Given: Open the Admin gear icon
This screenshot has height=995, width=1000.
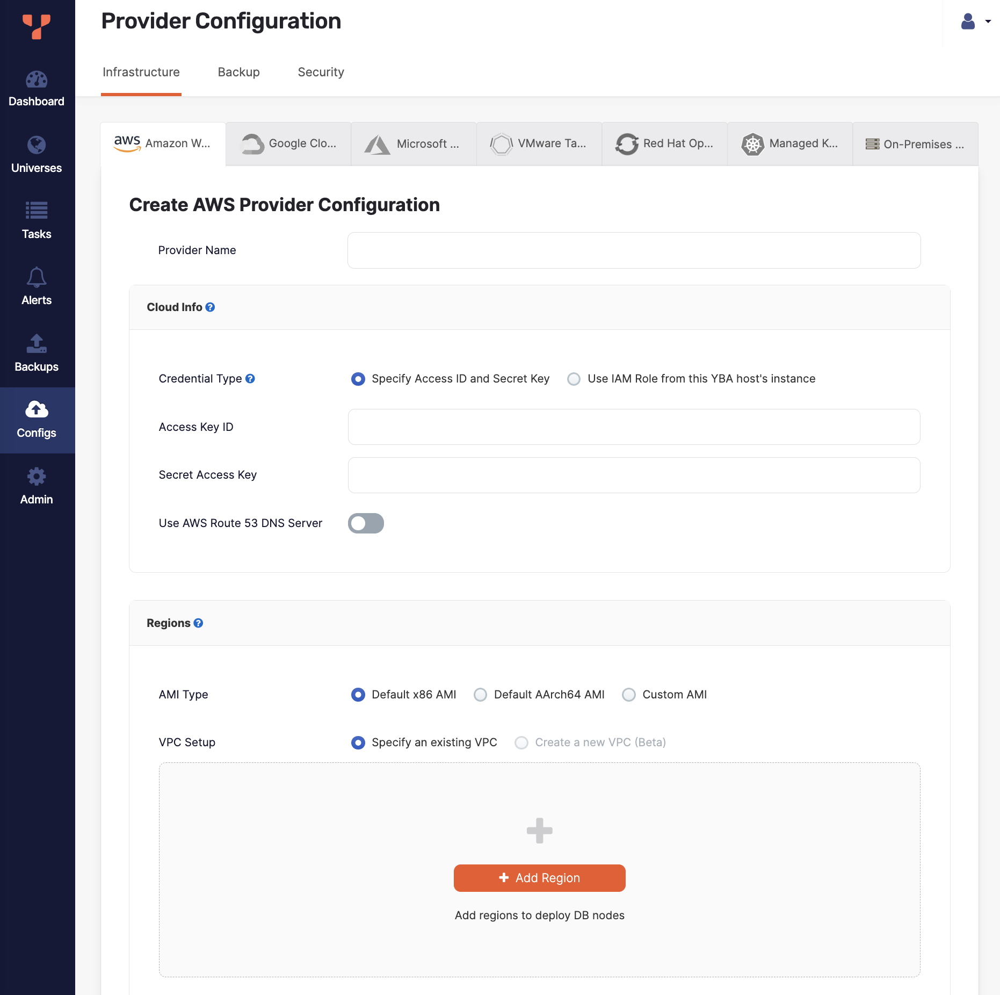Looking at the screenshot, I should coord(37,476).
